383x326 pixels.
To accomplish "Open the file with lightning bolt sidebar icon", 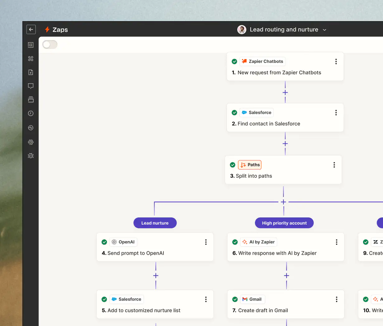I will [x=31, y=72].
